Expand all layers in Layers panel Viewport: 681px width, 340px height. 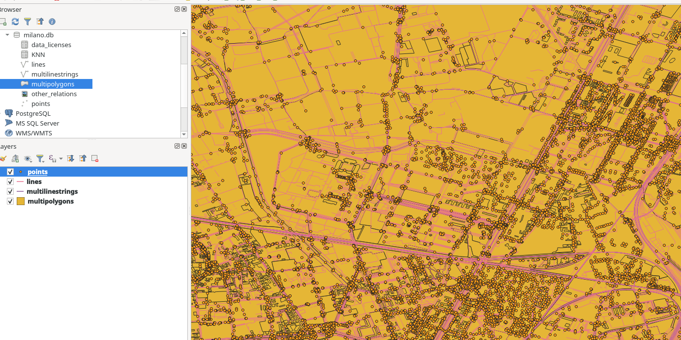click(x=70, y=158)
